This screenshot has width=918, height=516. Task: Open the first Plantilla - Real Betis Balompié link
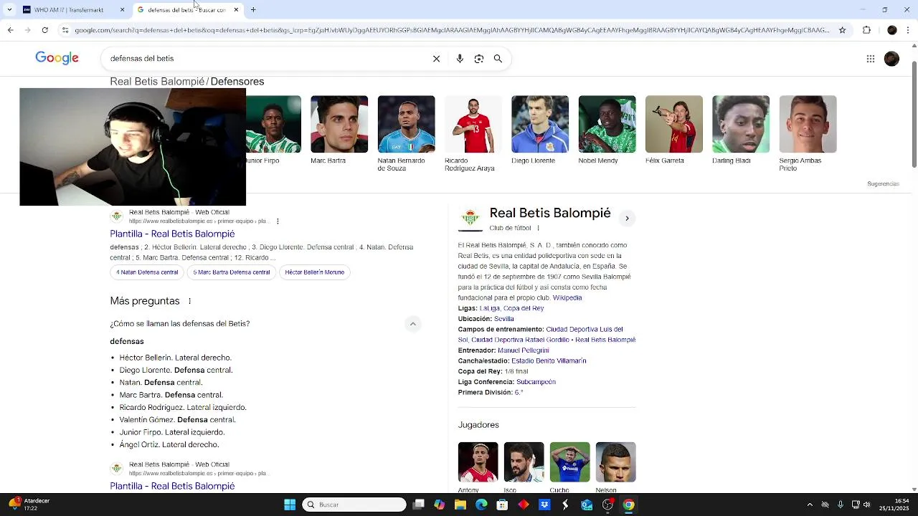(172, 234)
